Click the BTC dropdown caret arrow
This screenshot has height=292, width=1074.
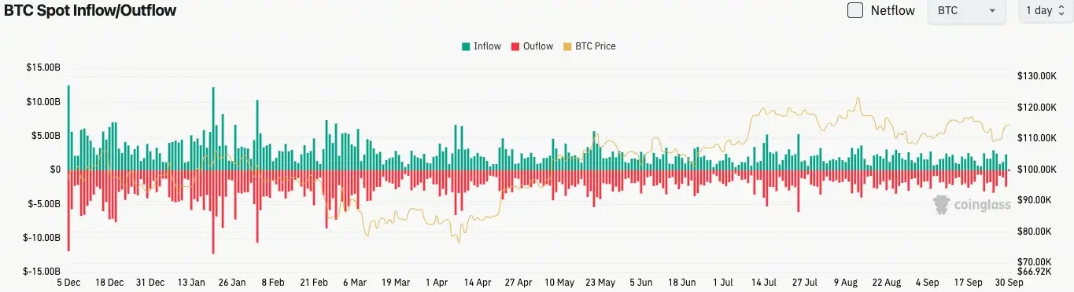click(992, 11)
